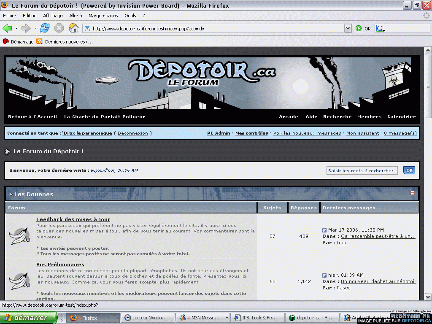Open the Edition menu
The height and width of the screenshot is (324, 432).
point(30,16)
